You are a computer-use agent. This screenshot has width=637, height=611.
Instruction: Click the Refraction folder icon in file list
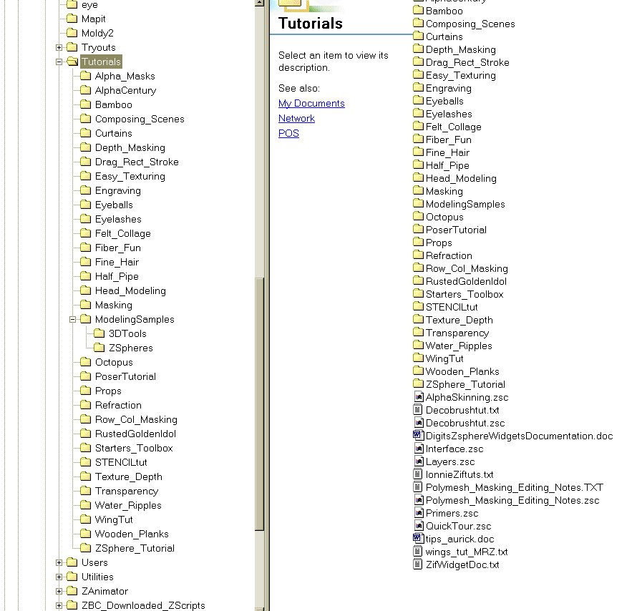(419, 255)
